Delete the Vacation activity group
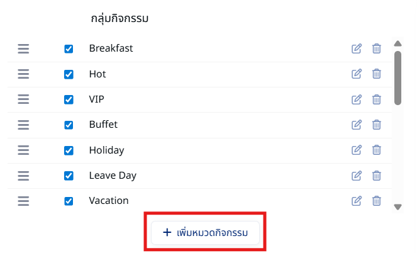Viewport: 417px width, 253px height. click(376, 201)
